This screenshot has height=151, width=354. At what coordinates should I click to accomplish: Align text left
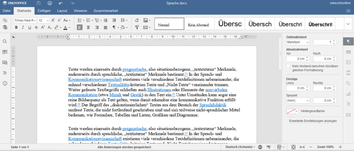[x=80, y=28]
